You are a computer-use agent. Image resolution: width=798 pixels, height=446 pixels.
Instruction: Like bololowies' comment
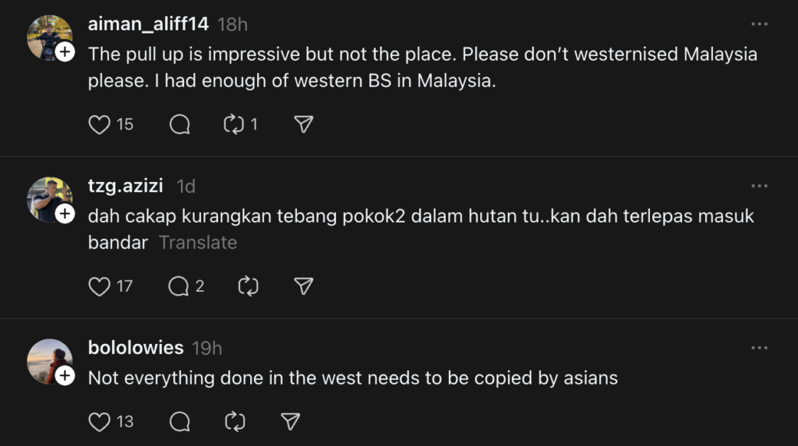tap(99, 422)
